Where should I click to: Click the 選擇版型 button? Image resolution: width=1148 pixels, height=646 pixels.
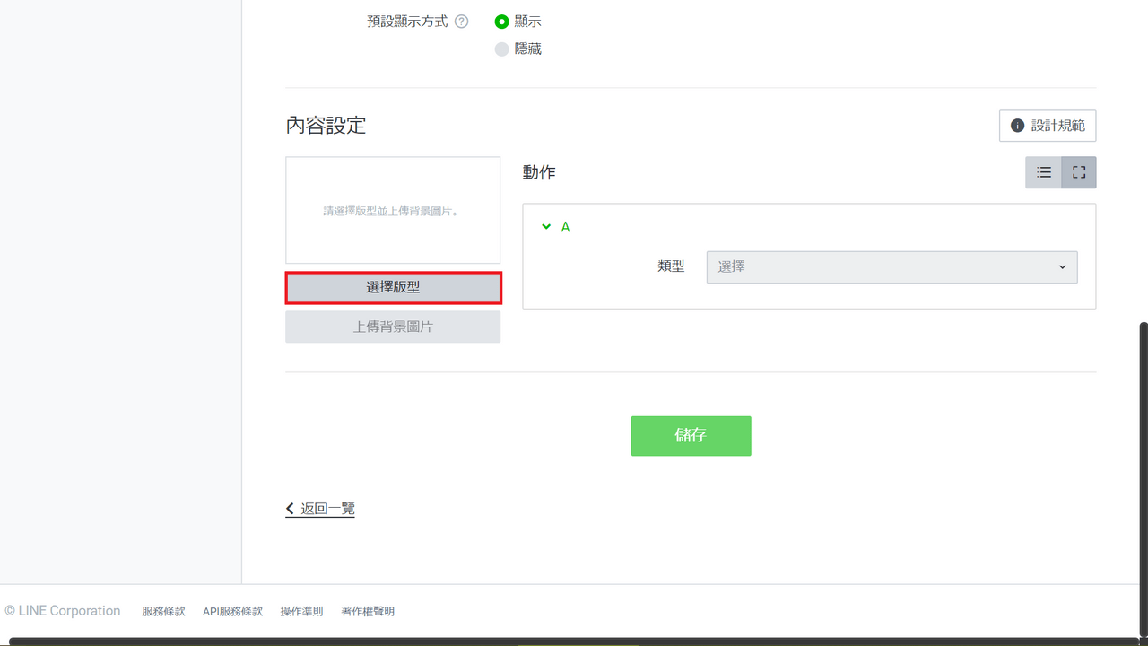[393, 288]
